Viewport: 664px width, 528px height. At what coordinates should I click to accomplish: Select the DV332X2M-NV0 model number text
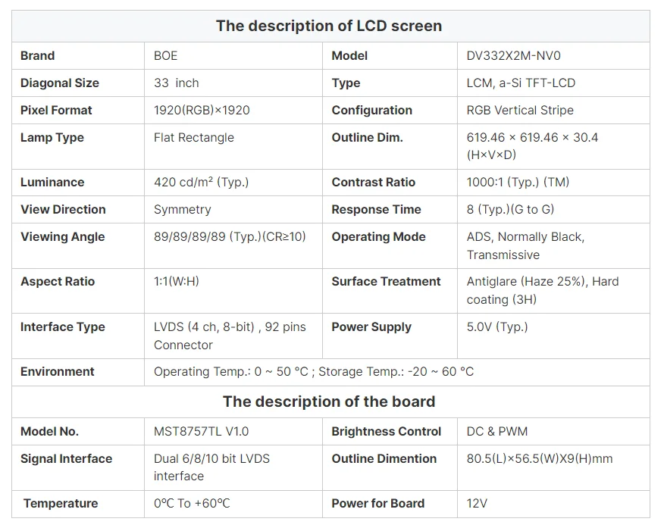[x=513, y=55]
